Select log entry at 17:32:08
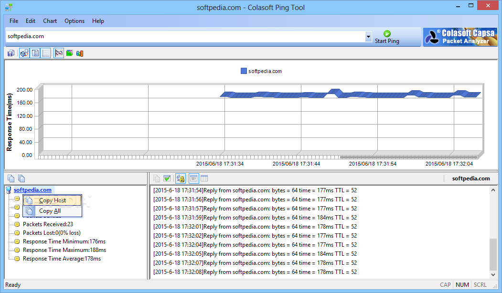The image size is (502, 293). tap(255, 272)
